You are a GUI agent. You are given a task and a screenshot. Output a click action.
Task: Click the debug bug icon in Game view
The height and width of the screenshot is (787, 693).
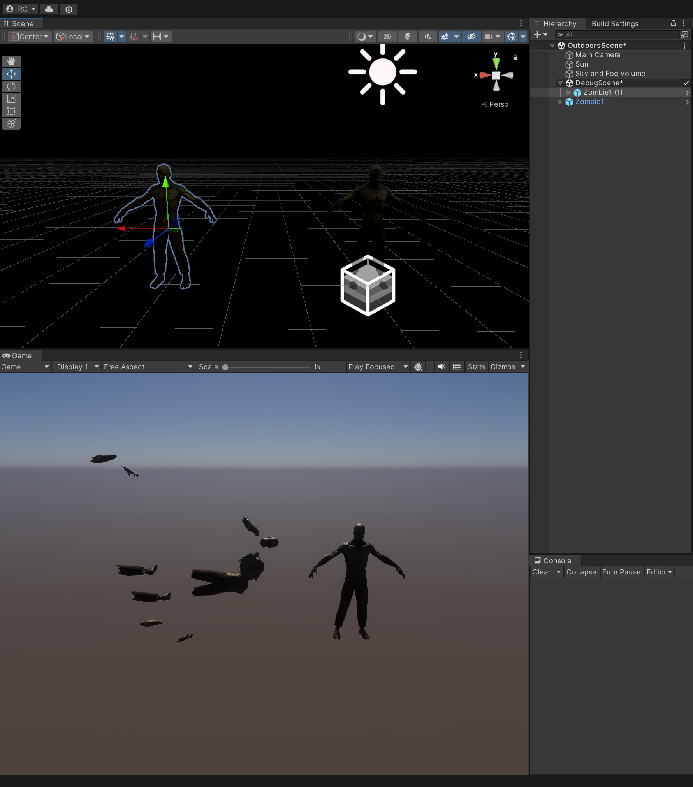(x=418, y=367)
